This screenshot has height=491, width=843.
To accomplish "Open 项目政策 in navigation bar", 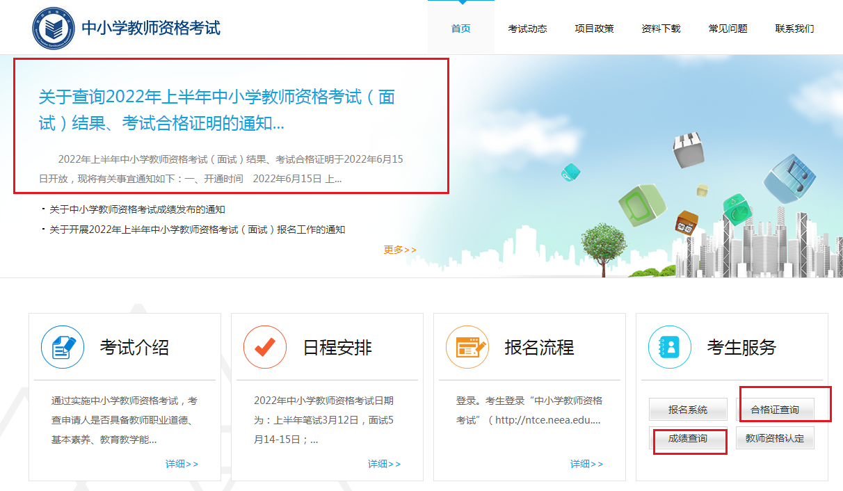I will 594,29.
